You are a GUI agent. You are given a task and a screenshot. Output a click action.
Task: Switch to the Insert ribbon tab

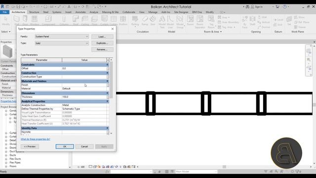(x=68, y=12)
